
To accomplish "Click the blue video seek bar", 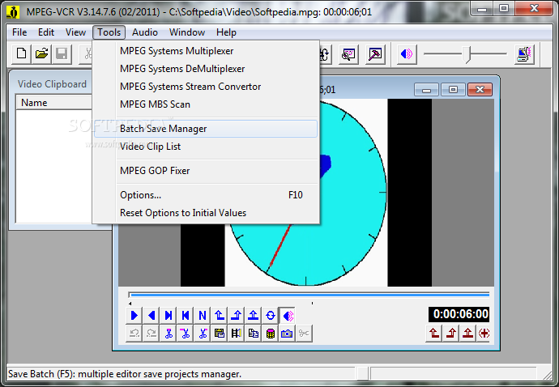I will [309, 295].
